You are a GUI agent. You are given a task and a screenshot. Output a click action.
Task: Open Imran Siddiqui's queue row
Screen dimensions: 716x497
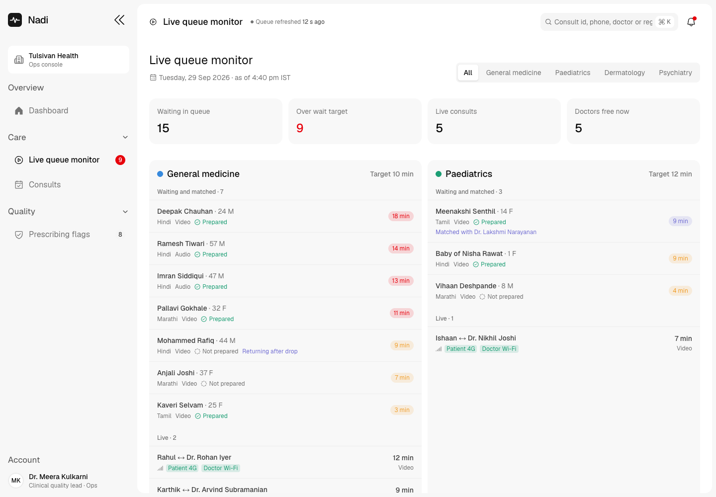pos(285,281)
